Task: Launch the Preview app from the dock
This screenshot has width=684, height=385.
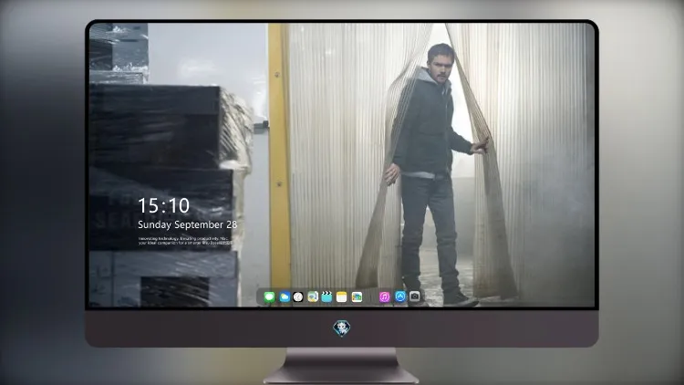Action: pyautogui.click(x=313, y=297)
